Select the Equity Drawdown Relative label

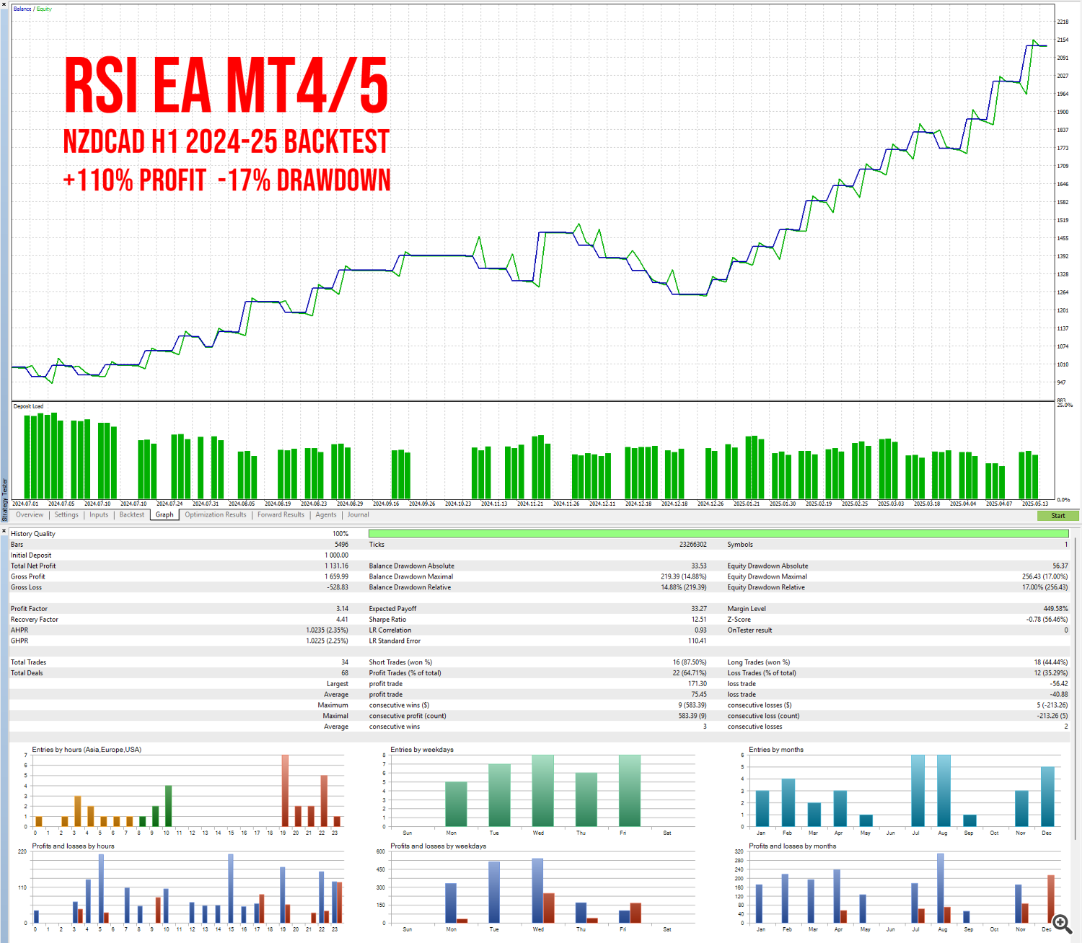[766, 587]
